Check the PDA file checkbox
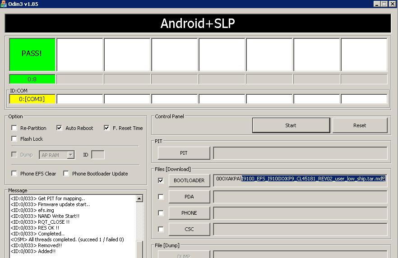 point(161,197)
